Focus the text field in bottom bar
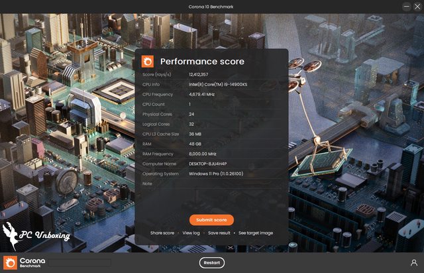The height and width of the screenshot is (273, 424). pyautogui.click(x=79, y=262)
